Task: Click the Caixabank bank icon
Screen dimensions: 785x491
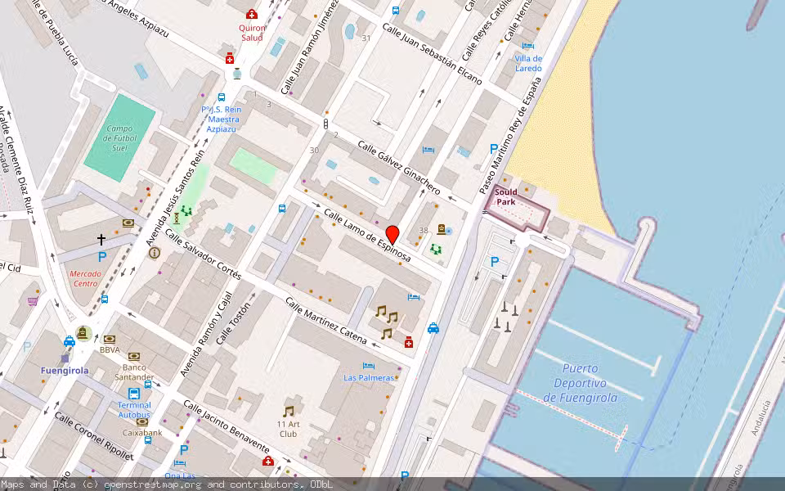Action: click(x=143, y=421)
